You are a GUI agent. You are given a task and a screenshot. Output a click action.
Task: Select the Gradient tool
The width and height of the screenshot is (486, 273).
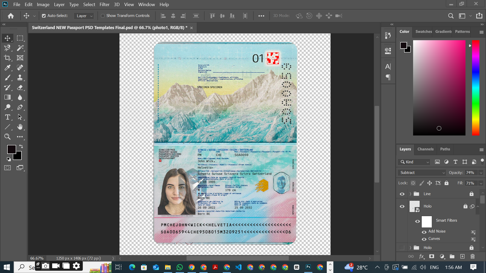click(7, 97)
